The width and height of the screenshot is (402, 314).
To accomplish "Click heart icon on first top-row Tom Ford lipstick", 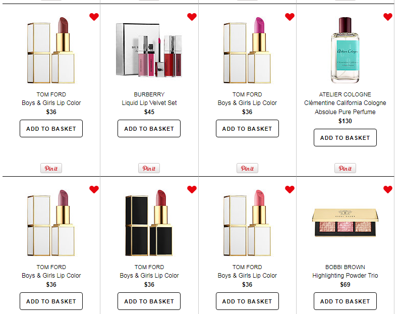I will (x=94, y=17).
